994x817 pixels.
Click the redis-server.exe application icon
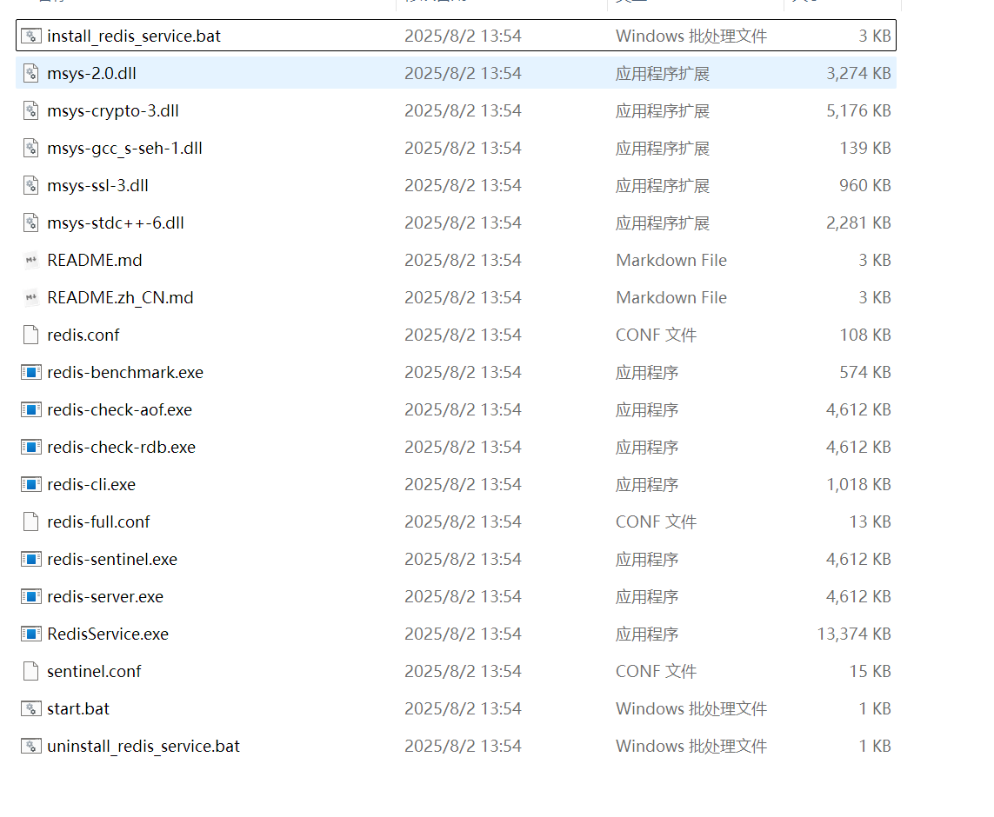point(30,596)
